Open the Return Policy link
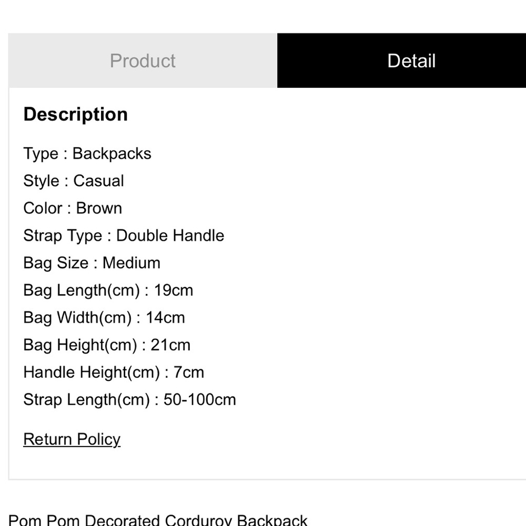Image resolution: width=526 pixels, height=526 pixels. [x=72, y=439]
